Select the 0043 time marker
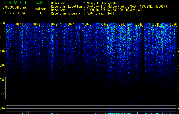The width and height of the screenshot is (179, 114). [54, 25]
